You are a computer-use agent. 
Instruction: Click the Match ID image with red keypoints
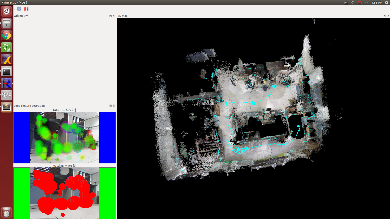pyautogui.click(x=64, y=193)
